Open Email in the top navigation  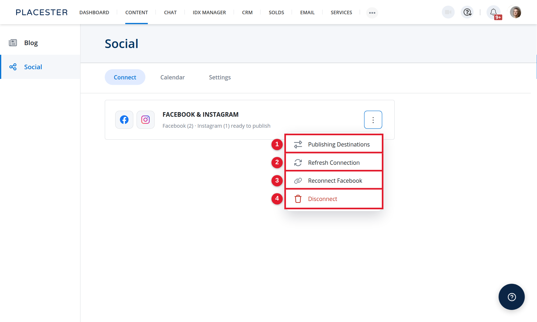[x=307, y=12]
